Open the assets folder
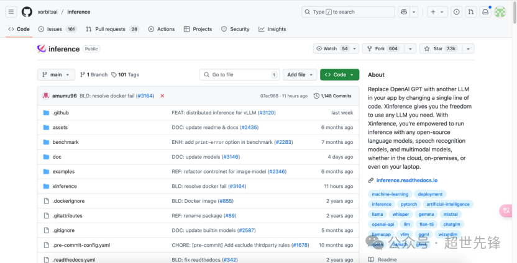Viewport: 517px width, 263px height. [60, 127]
